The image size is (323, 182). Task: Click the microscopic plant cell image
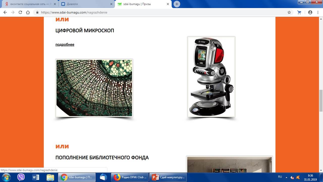click(x=94, y=88)
